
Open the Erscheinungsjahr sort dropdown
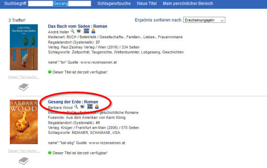[x=204, y=20]
